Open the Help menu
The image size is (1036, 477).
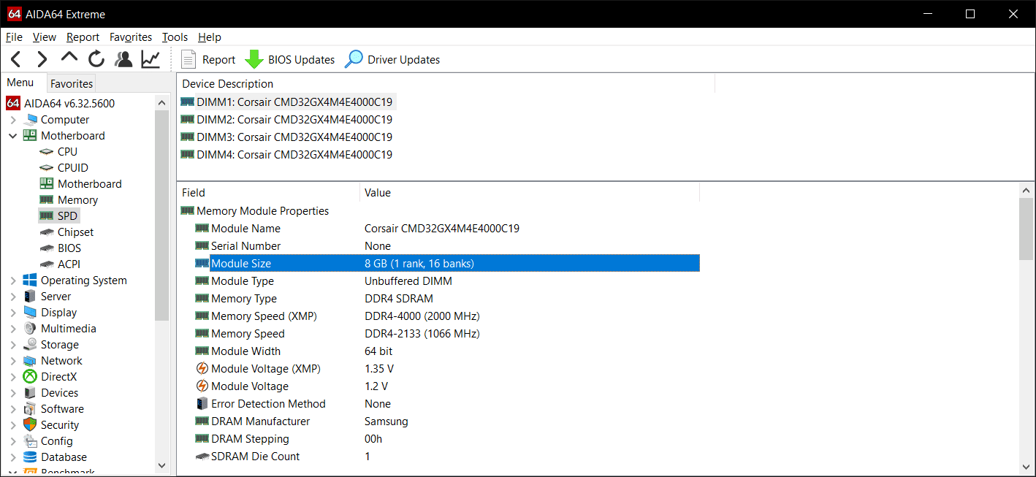click(x=210, y=37)
